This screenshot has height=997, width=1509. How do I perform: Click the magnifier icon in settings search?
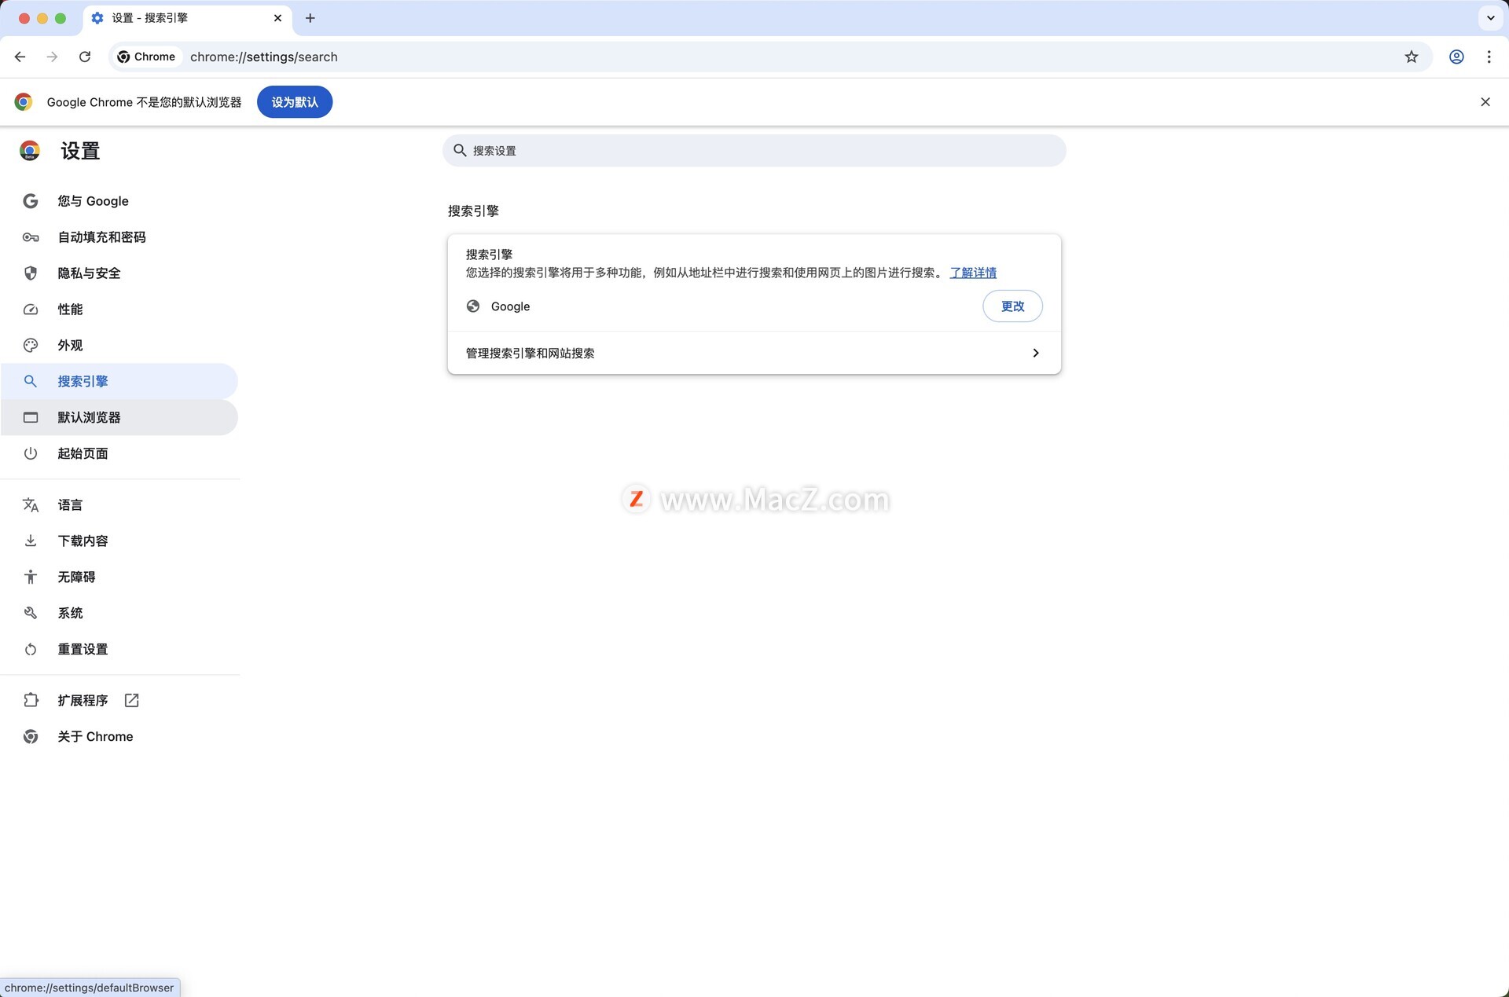tap(460, 150)
